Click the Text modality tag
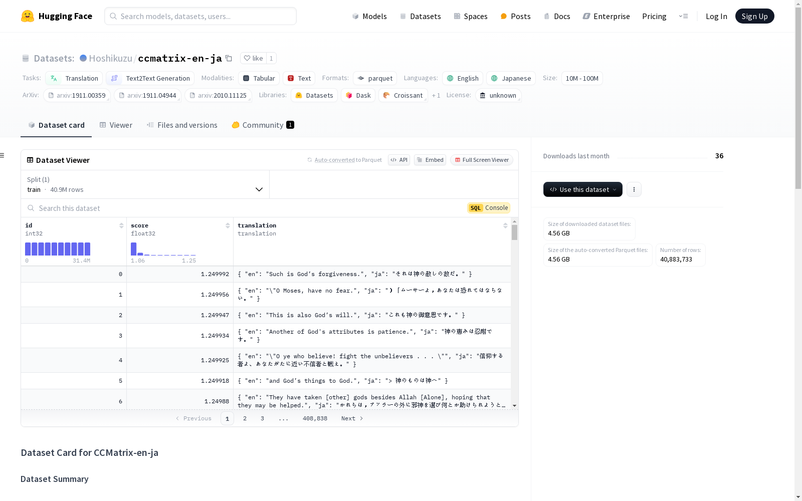Viewport: 802px width, 501px height. pyautogui.click(x=299, y=78)
